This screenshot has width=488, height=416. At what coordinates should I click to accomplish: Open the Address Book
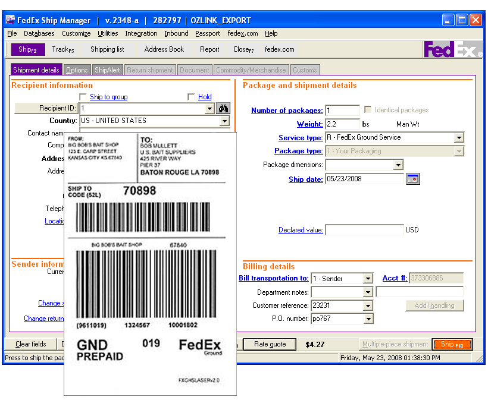click(164, 49)
